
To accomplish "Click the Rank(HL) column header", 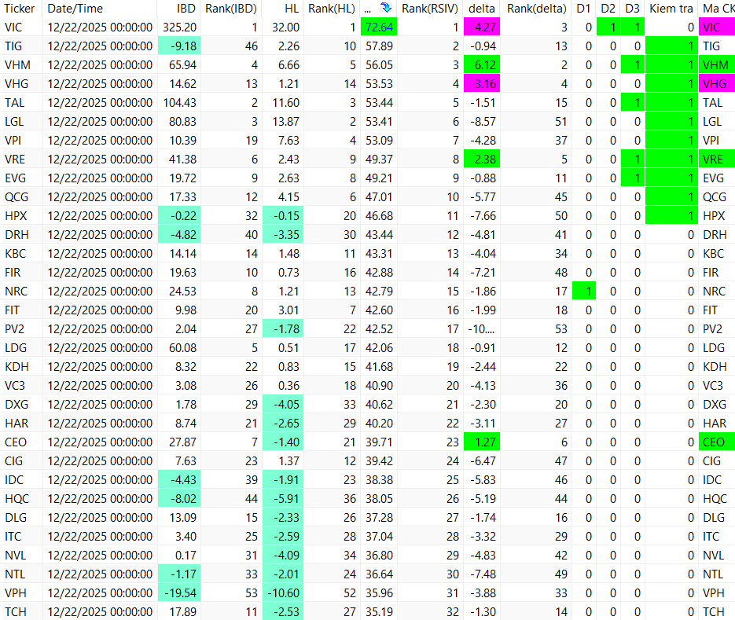I will point(332,9).
